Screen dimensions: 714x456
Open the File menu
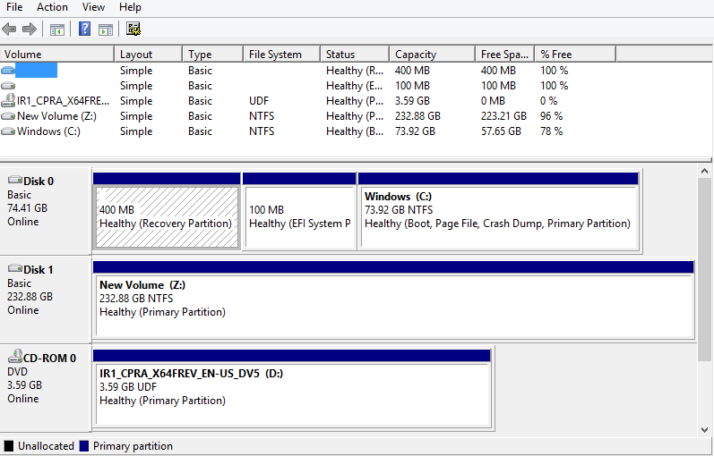14,7
